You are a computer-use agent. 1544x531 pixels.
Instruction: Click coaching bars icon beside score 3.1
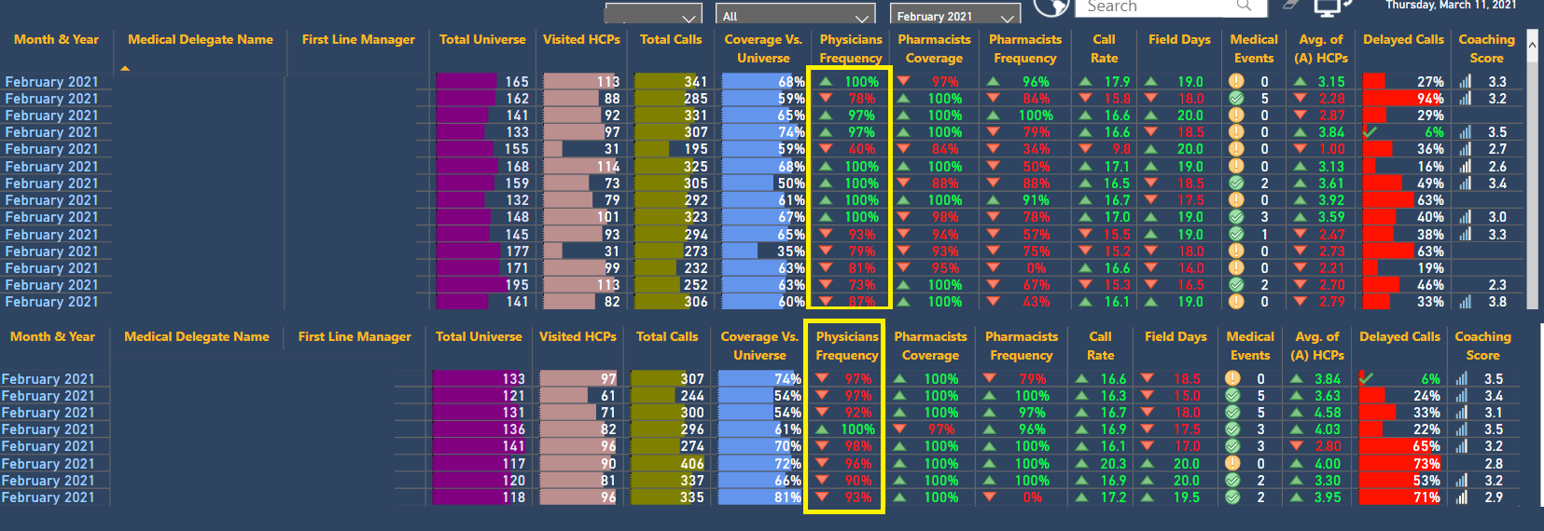click(1461, 412)
